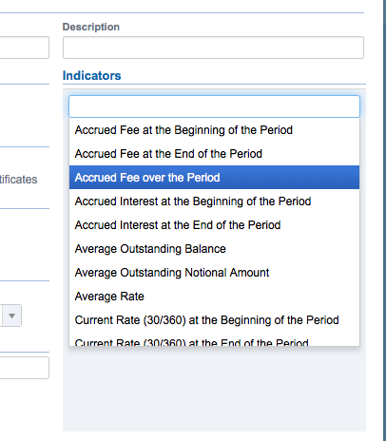386x441 pixels.
Task: Open the dropdown arrow on the left panel
Action: [12, 316]
